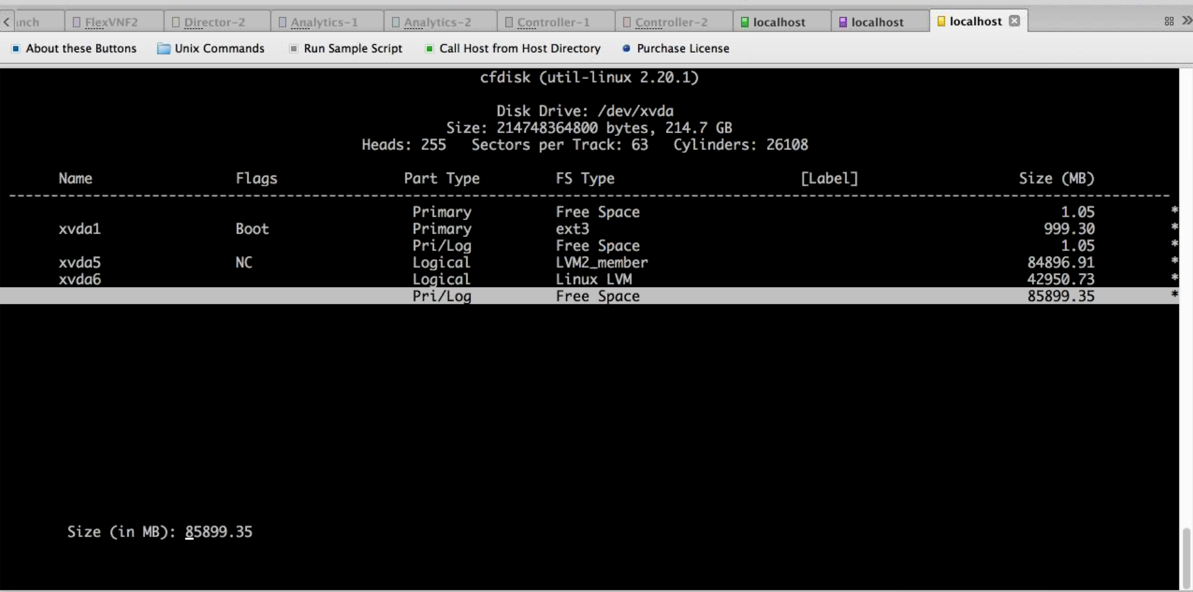
Task: Close the active yellow localhost tab
Action: [x=1014, y=21]
